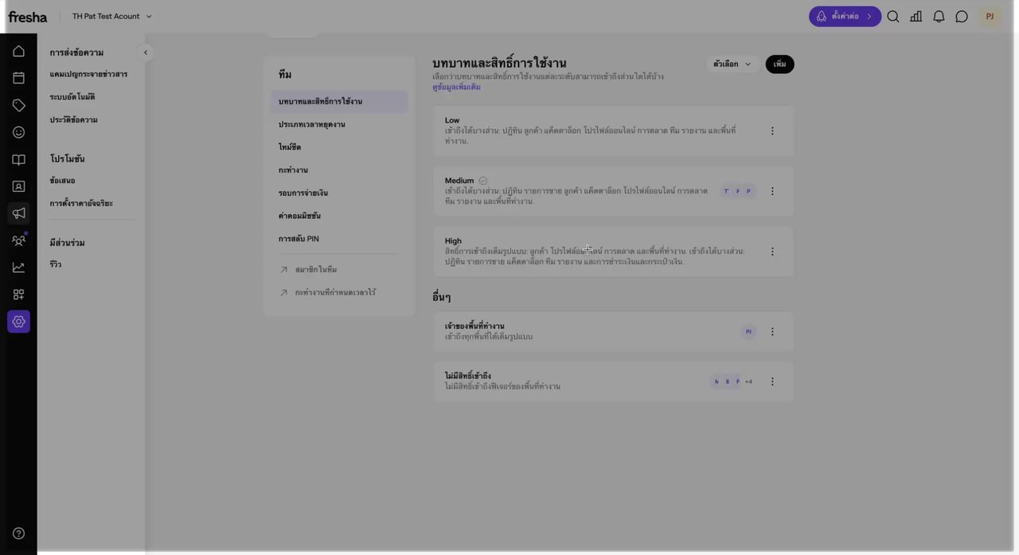Collapse the side panel with chevron arrow
Image resolution: width=1019 pixels, height=555 pixels.
click(x=146, y=53)
